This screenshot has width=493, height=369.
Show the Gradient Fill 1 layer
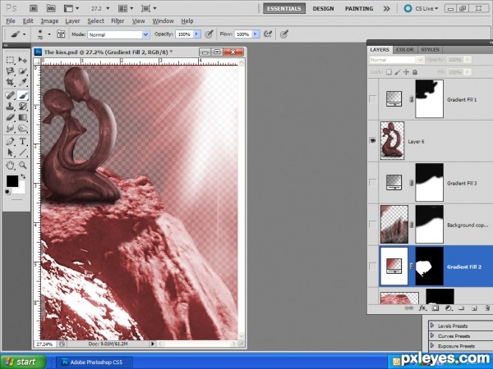372,99
